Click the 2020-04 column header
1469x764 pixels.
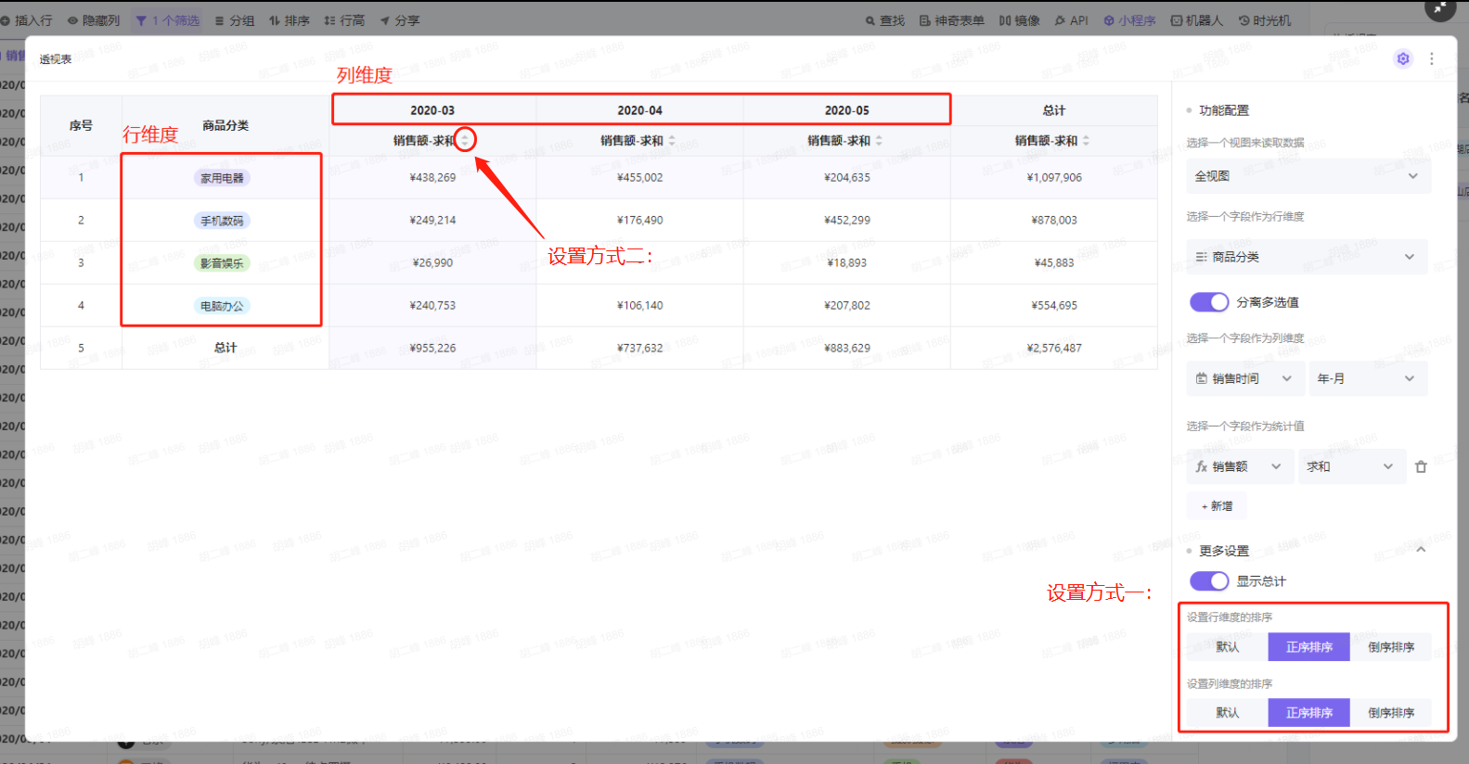tap(640, 110)
